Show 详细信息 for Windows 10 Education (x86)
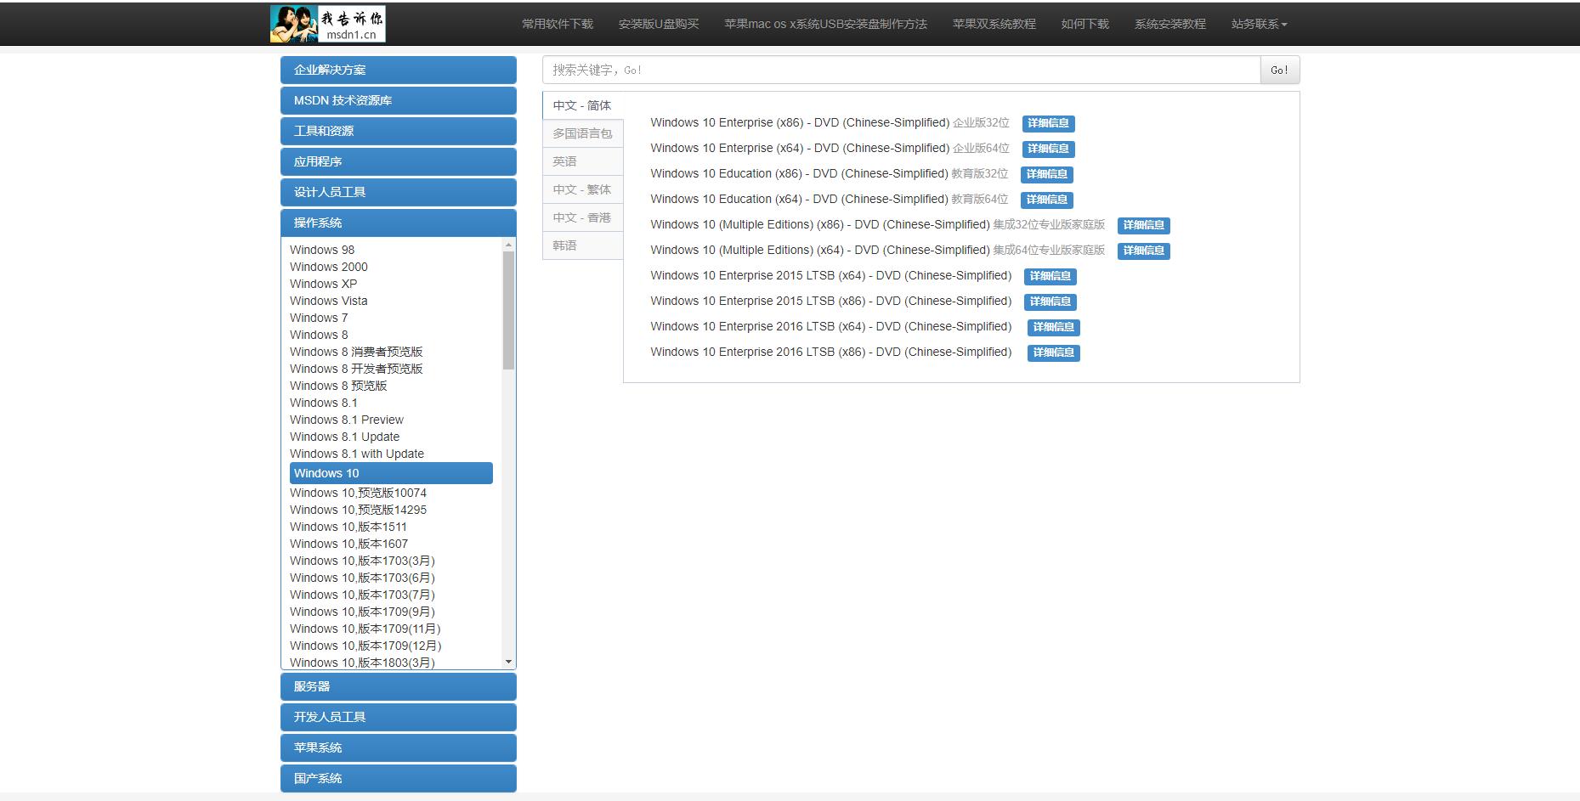This screenshot has width=1580, height=801. pos(1047,174)
